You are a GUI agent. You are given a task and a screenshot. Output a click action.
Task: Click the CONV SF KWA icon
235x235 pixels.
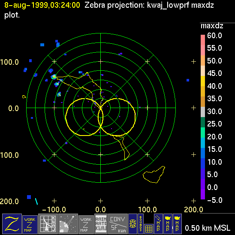pyautogui.click(x=118, y=224)
